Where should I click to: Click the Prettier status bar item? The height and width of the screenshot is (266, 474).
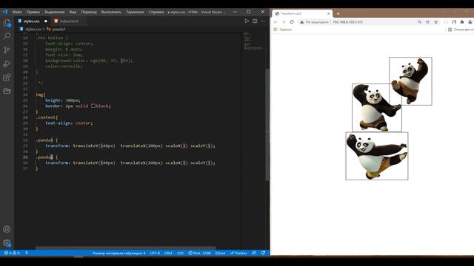click(x=238, y=253)
